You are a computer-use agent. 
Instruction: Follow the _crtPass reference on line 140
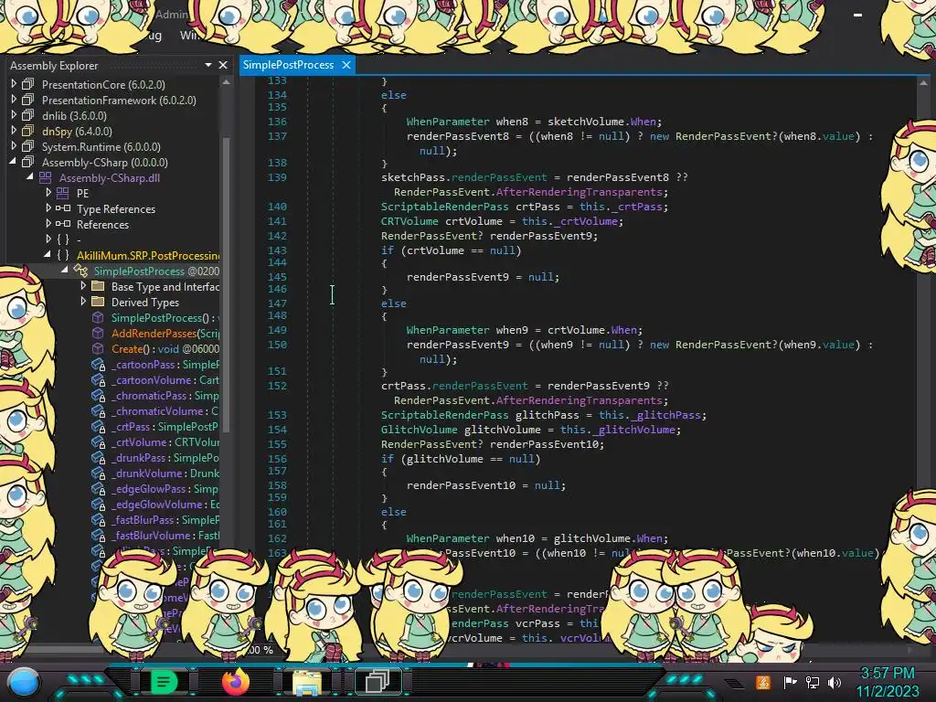[636, 207]
